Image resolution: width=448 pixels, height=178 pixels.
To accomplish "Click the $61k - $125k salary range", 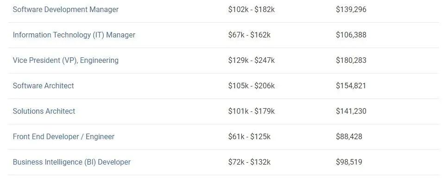I will 249,137.
